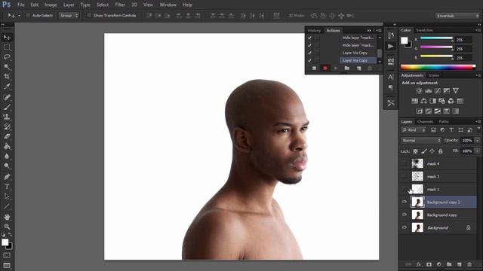
Task: Select the Eraser tool
Action: 7,137
